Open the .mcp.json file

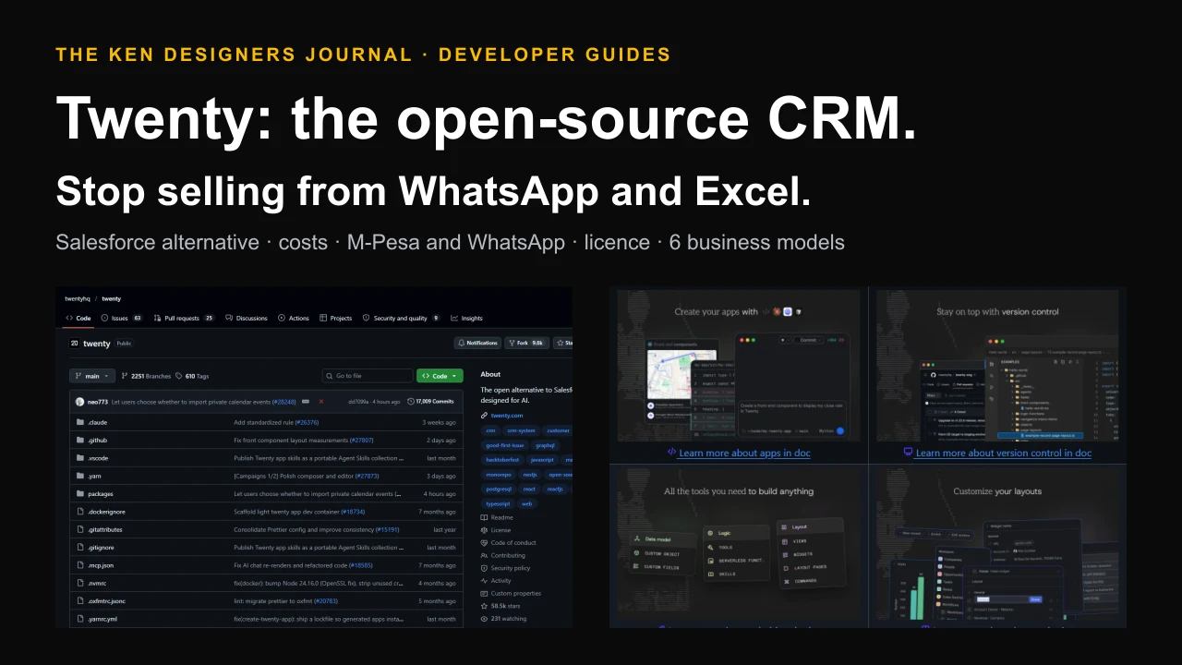click(x=101, y=565)
